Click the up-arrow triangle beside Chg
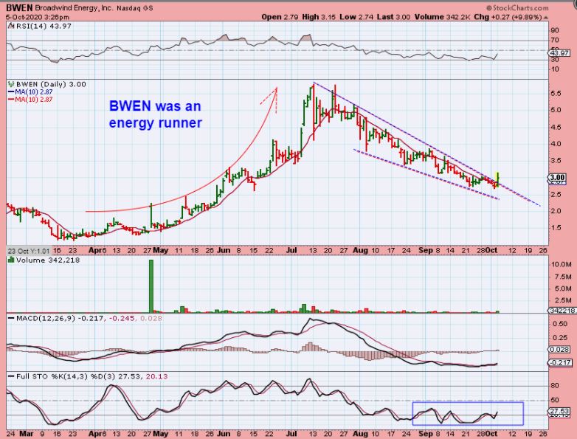Image resolution: width=577 pixels, height=439 pixels. coord(546,17)
